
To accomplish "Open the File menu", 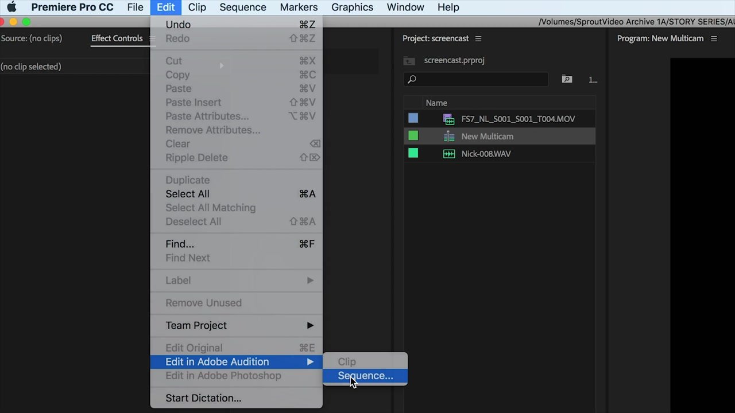I will tap(136, 7).
